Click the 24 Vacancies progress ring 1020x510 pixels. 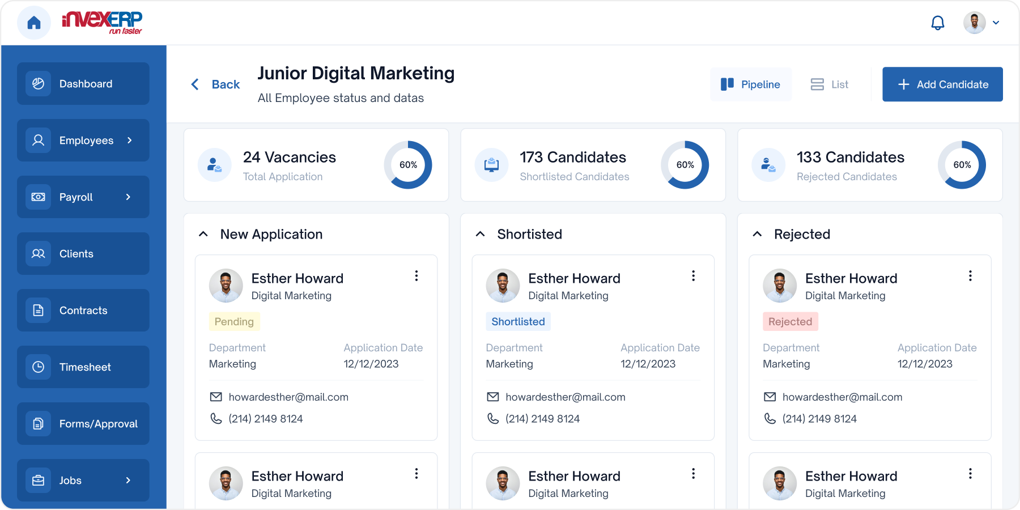point(408,165)
